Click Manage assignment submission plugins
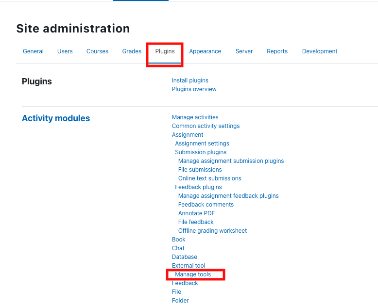The height and width of the screenshot is (305, 378). click(231, 161)
